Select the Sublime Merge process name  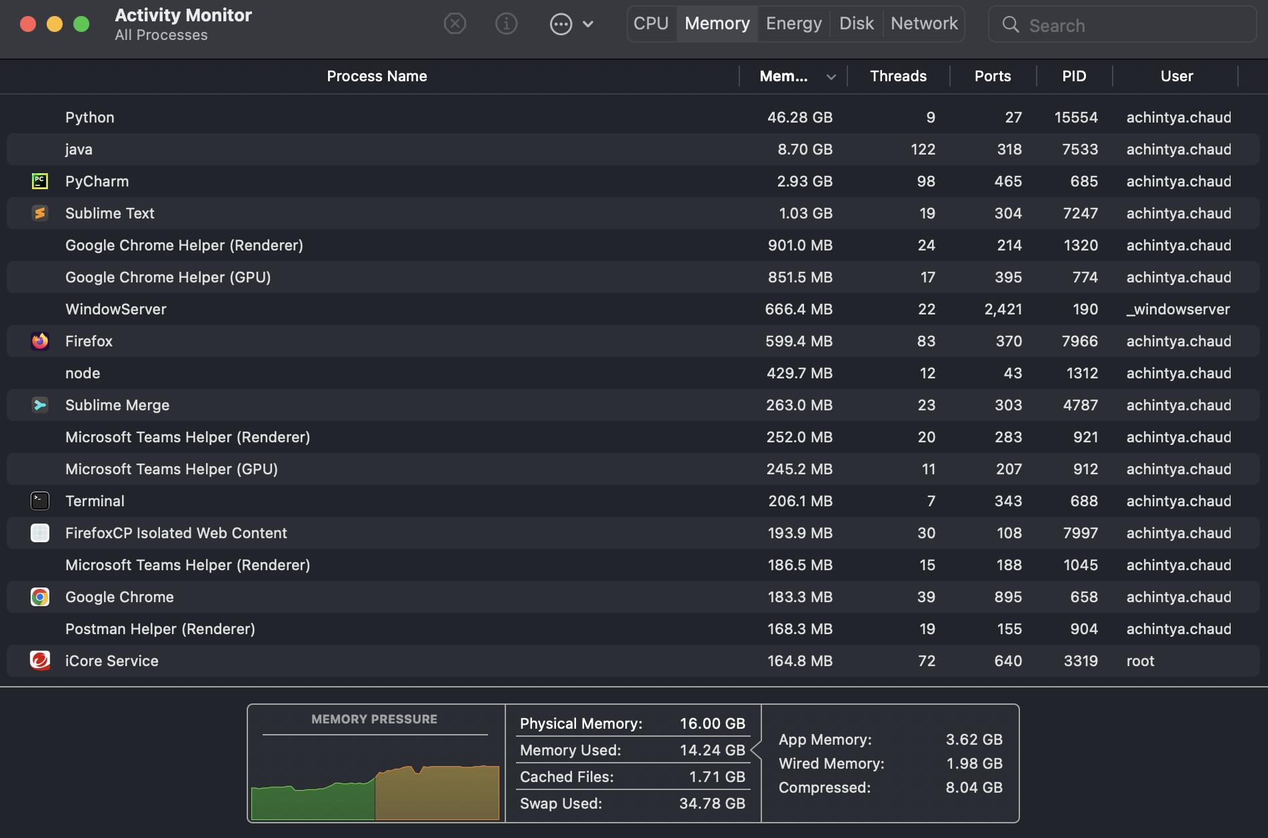(117, 405)
